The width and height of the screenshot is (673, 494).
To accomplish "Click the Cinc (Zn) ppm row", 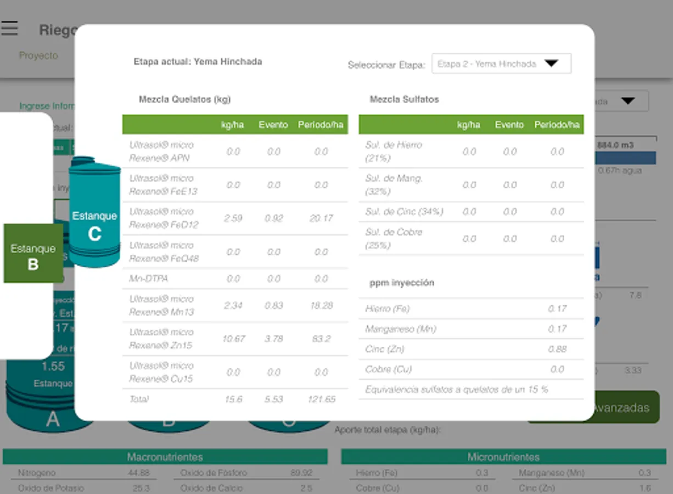I will [x=471, y=349].
